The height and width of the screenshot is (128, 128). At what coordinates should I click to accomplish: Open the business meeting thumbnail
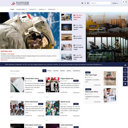(110, 95)
